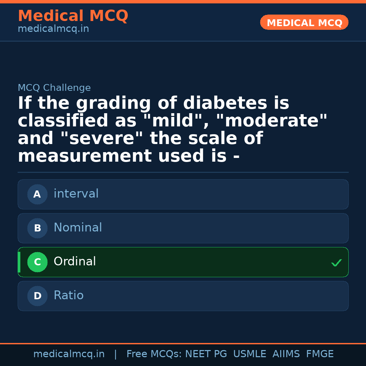Choose the "Nominal" answer text

[78, 228]
